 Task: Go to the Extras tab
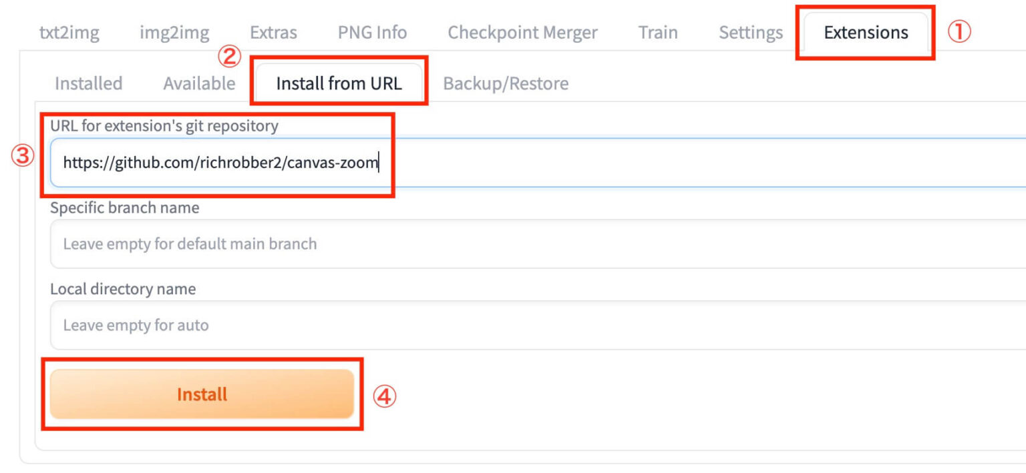273,32
